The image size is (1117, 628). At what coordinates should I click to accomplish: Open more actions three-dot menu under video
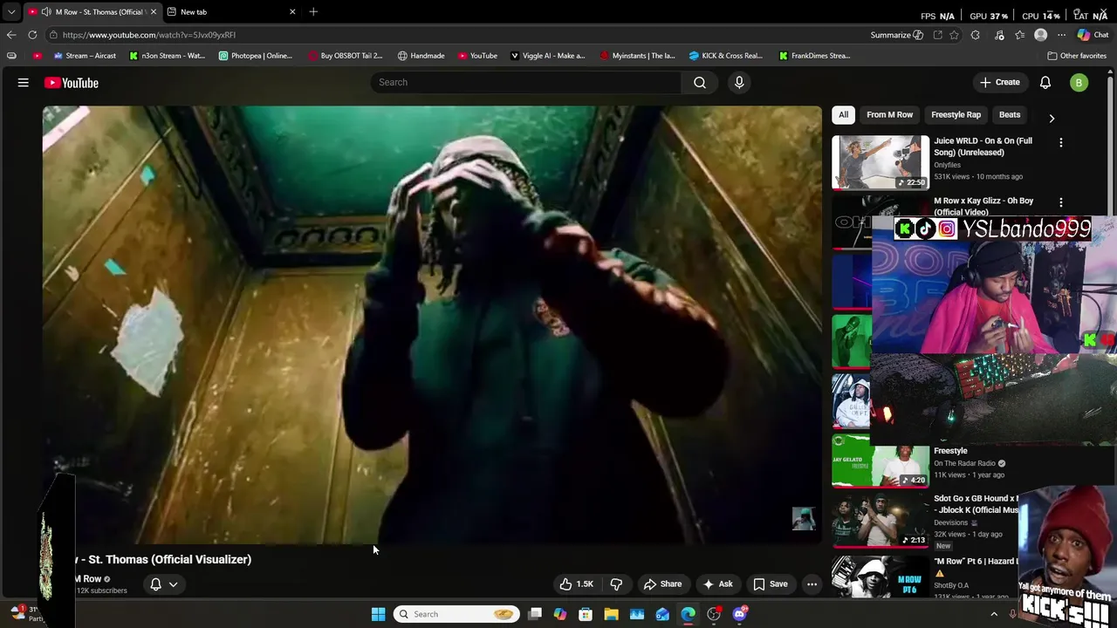(812, 584)
